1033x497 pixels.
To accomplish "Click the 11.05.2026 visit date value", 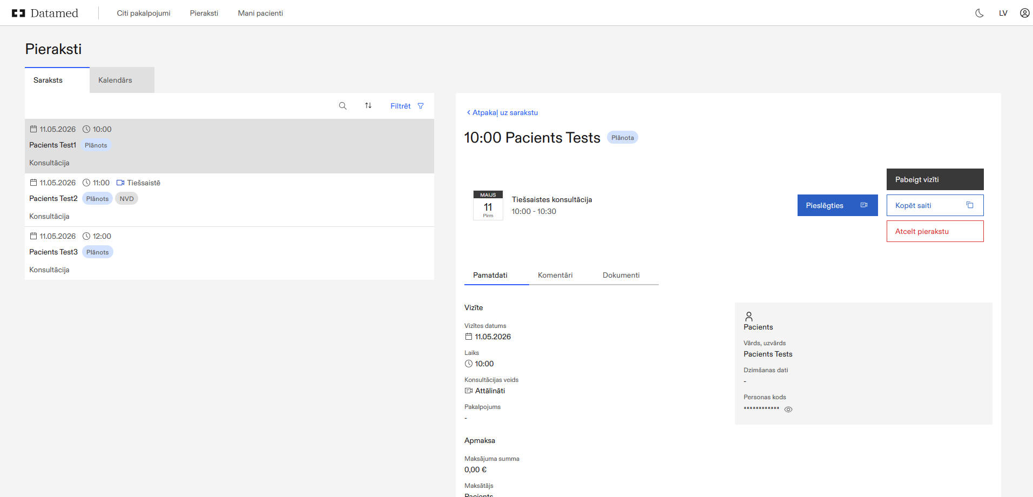I will (x=493, y=337).
